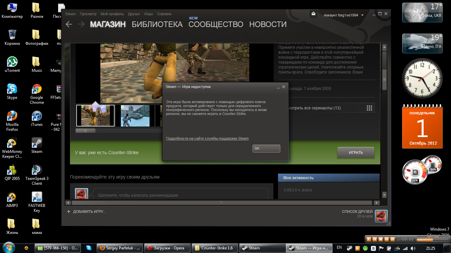Select the second Counter-Strike screenshot thumbnail
451x253 pixels.
tap(135, 116)
